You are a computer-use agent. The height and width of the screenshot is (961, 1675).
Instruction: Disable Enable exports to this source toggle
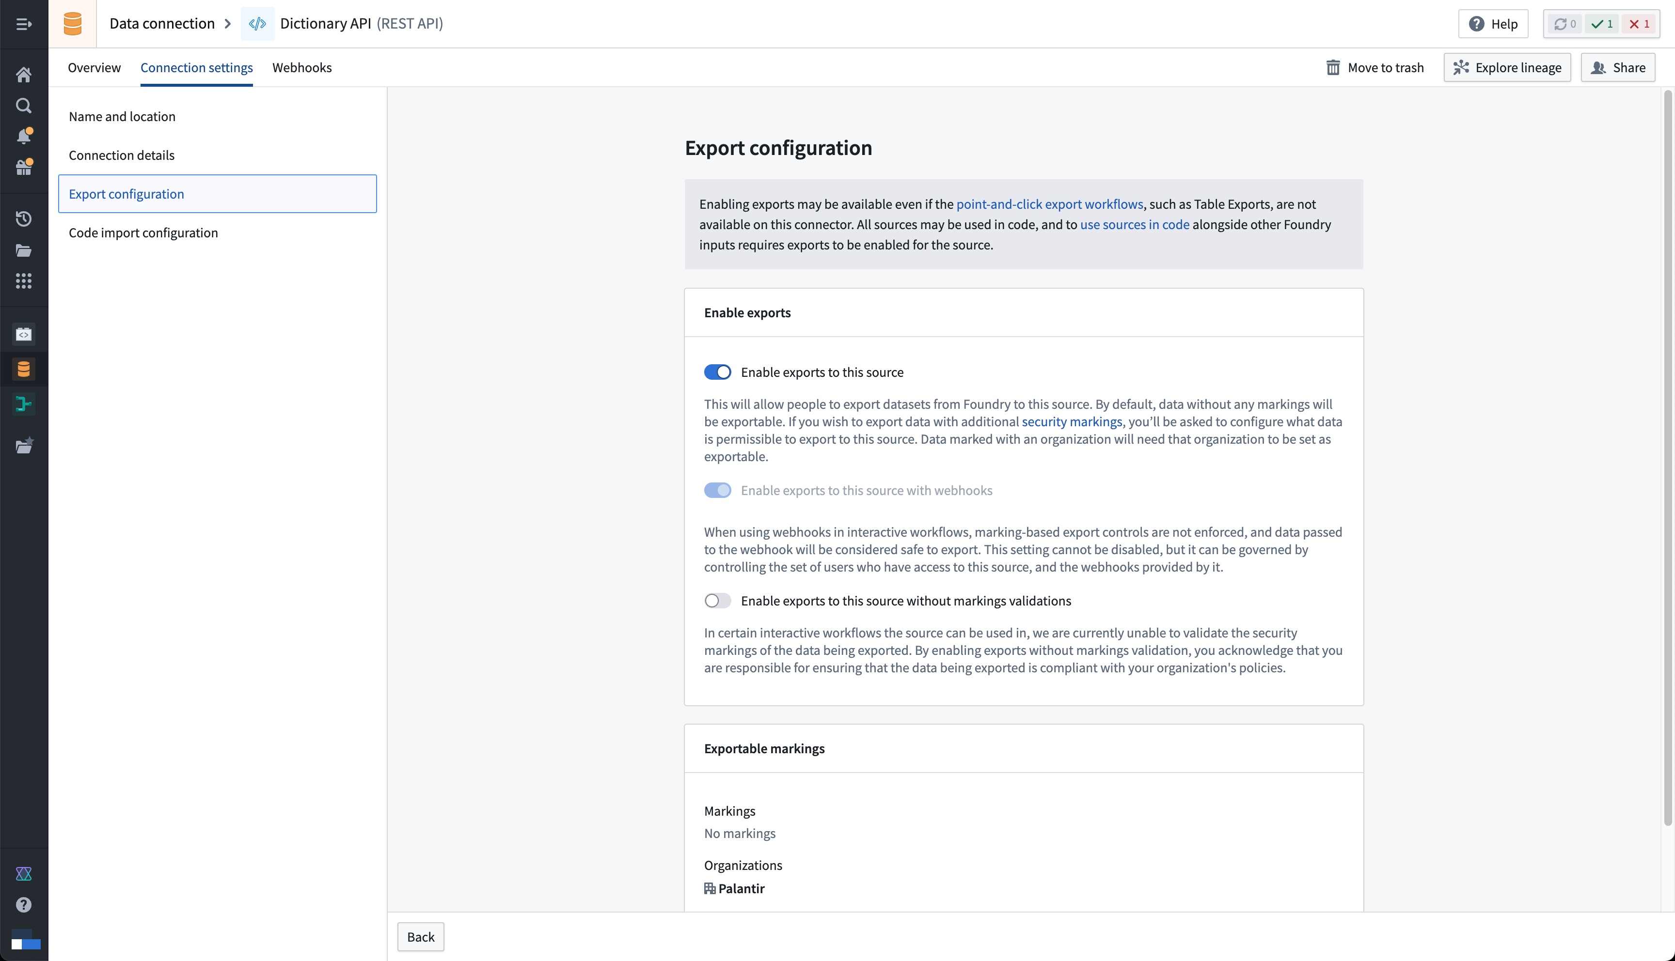click(x=717, y=372)
